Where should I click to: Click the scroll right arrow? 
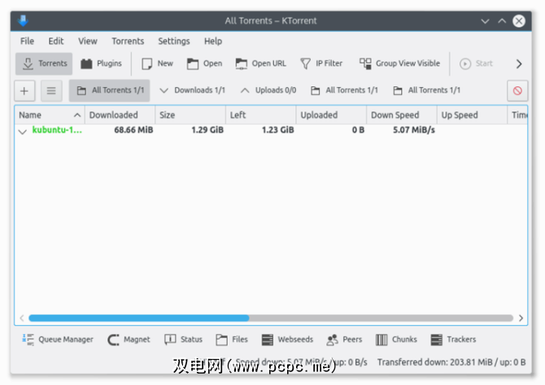click(521, 318)
